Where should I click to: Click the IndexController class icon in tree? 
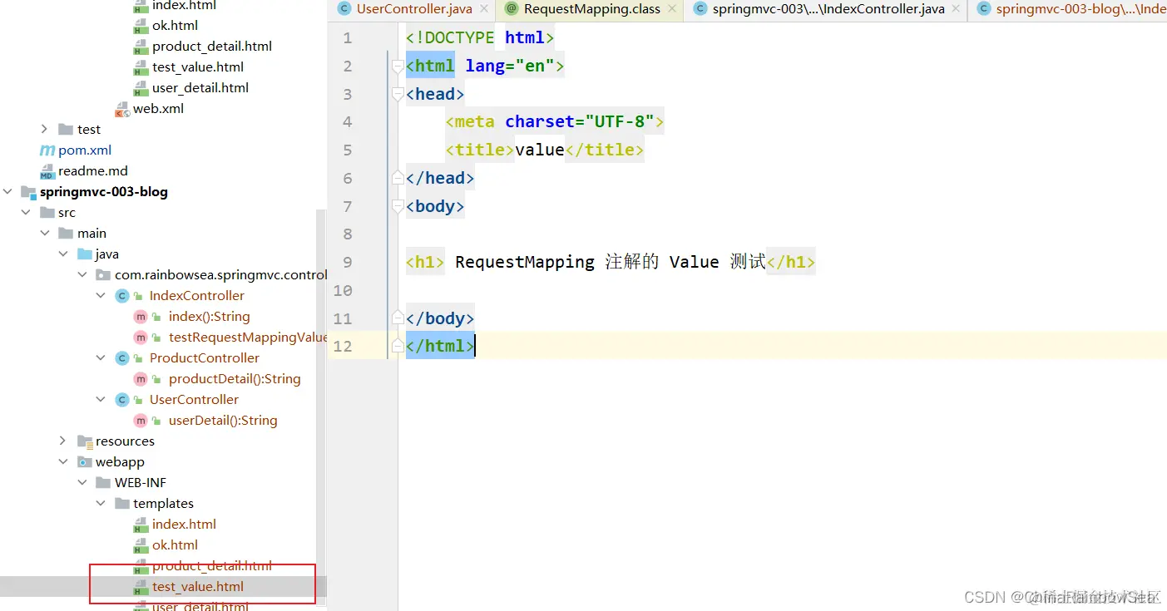tap(122, 295)
